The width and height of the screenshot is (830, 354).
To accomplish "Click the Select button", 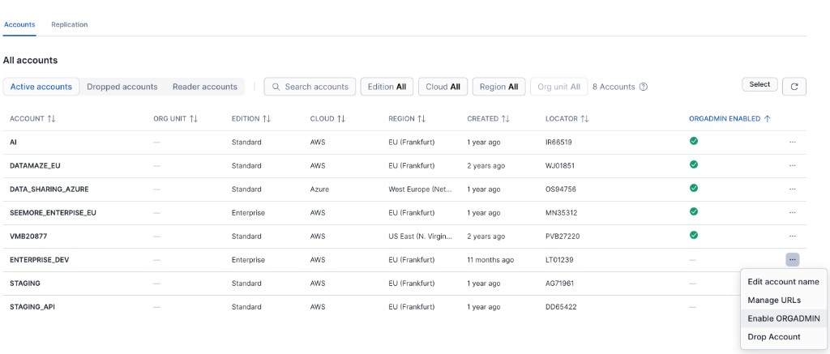I will [x=759, y=85].
